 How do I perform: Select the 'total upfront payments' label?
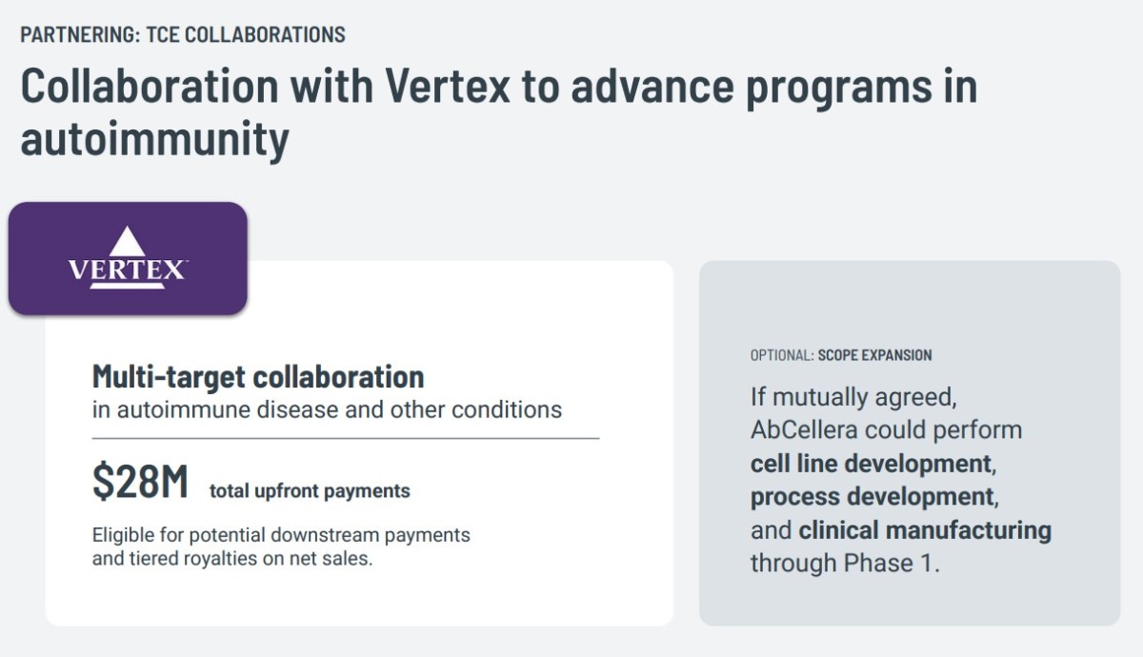coord(310,491)
